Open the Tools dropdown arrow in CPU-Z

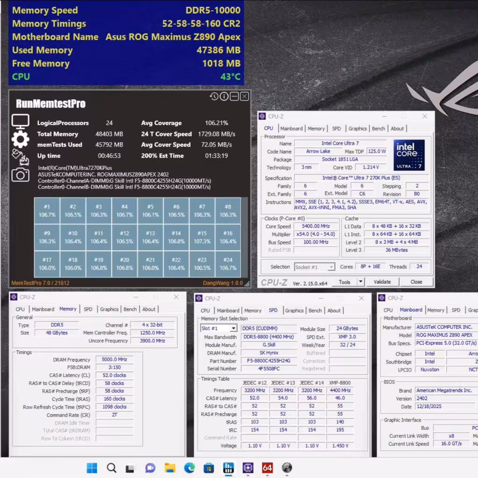[360, 281]
